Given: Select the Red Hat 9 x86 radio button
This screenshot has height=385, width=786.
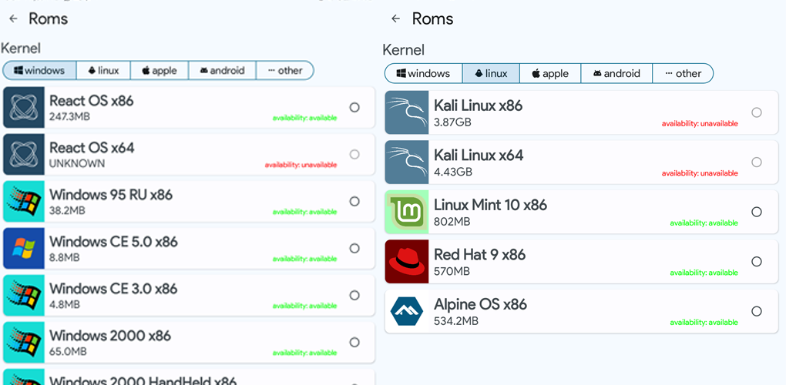Looking at the screenshot, I should (x=757, y=261).
